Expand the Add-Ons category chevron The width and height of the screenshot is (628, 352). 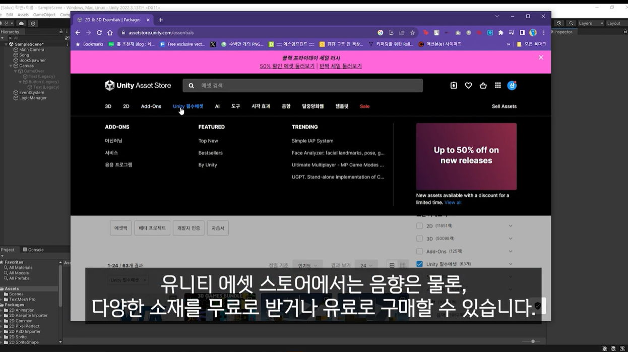point(510,251)
